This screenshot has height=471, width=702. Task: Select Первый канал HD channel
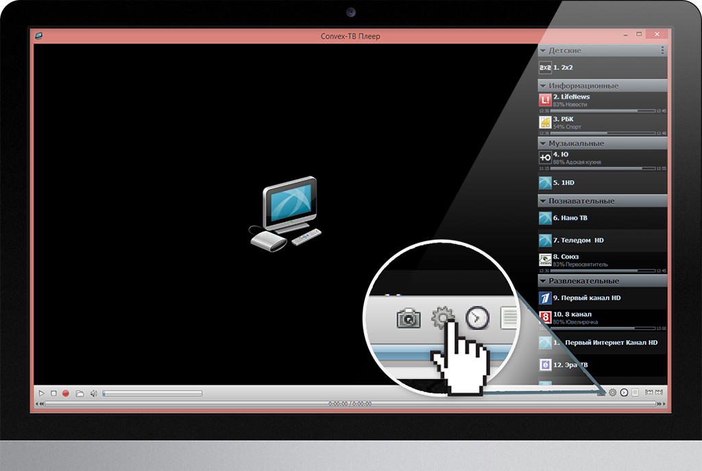(x=591, y=298)
